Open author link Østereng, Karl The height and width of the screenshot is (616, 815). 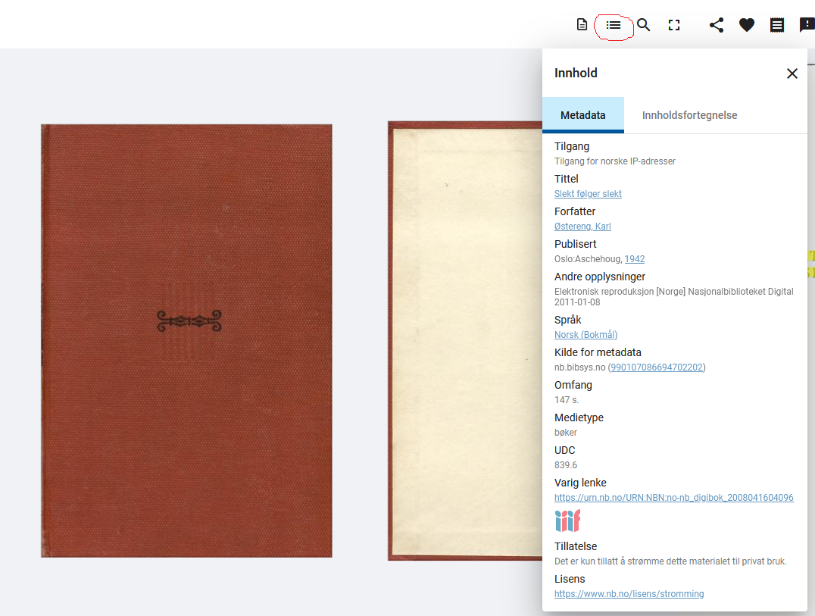[x=582, y=227]
